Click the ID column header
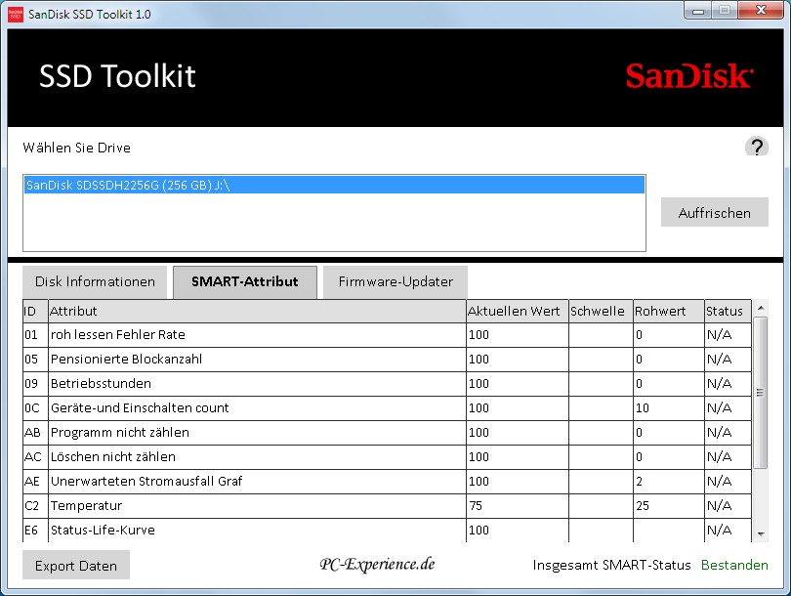 (x=35, y=311)
